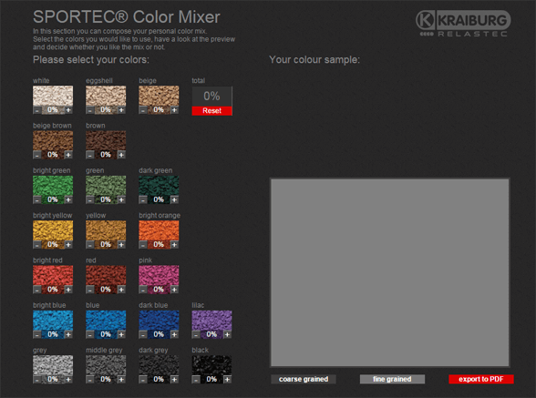
Task: Click plus under the blue swatch
Action: [121, 334]
